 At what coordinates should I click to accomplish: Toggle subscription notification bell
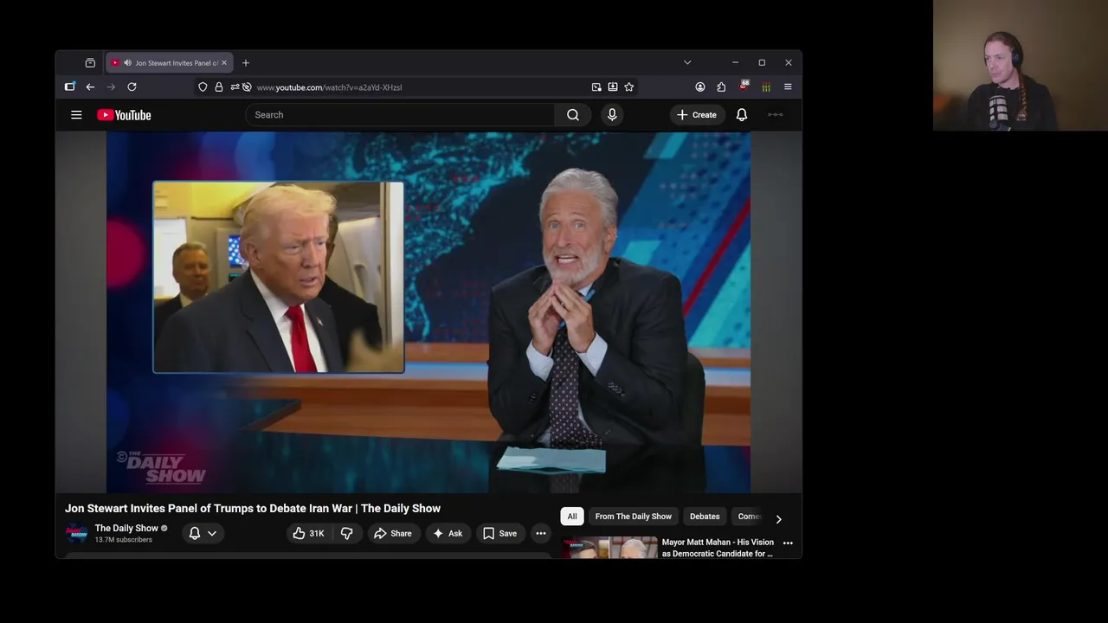tap(195, 533)
